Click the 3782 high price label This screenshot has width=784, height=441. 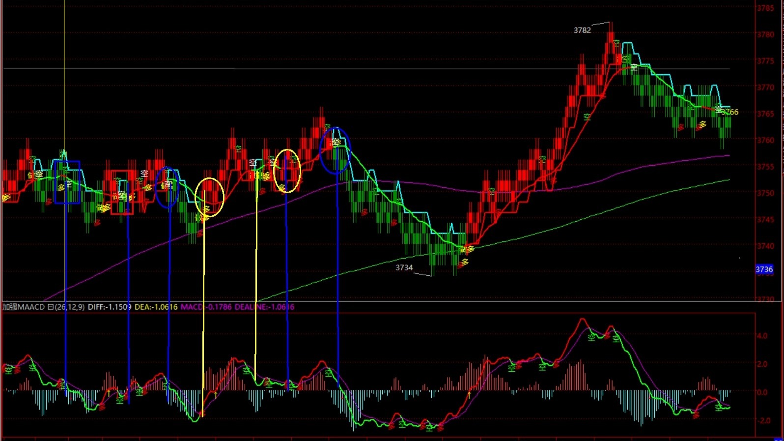pos(582,30)
